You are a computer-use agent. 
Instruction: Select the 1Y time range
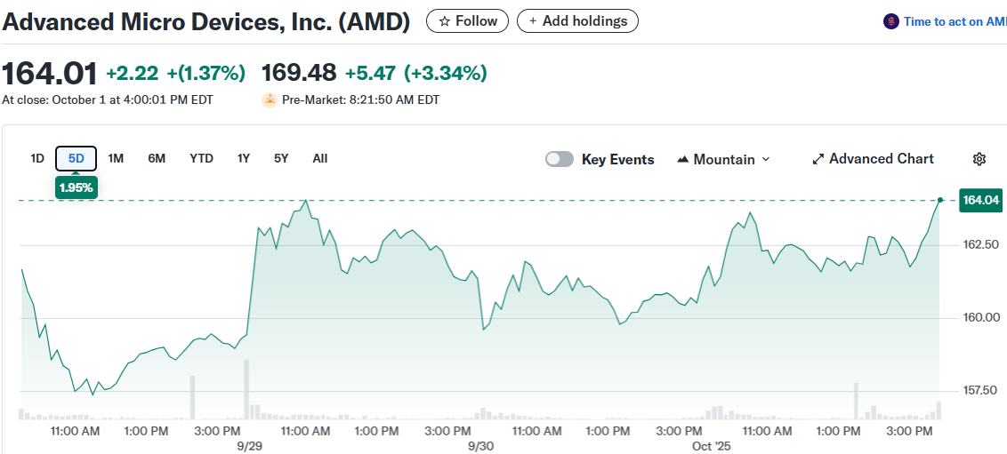[x=244, y=158]
